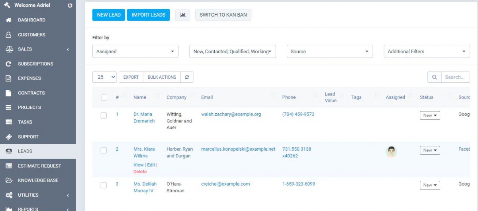Open Dashboard via home icon

pyautogui.click(x=8, y=20)
